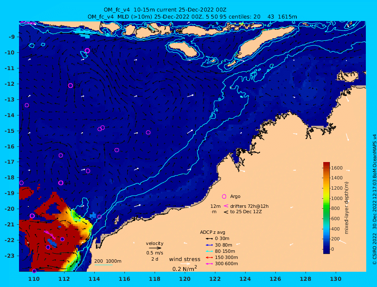Viewport: 377px width, 287px height.
Task: Click the longitude axis label 130
Action: point(336,279)
